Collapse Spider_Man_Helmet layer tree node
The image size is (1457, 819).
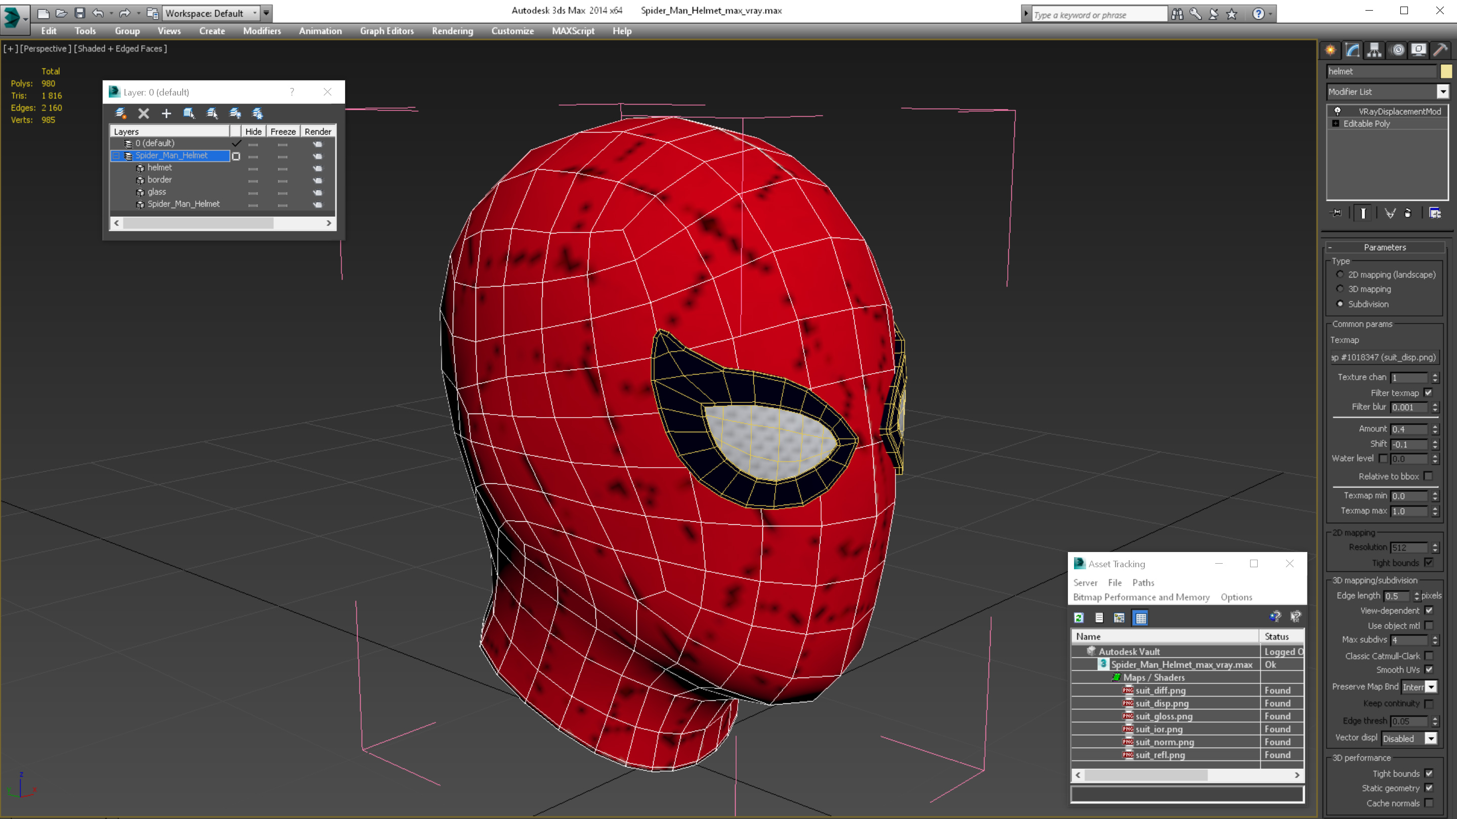coord(116,155)
